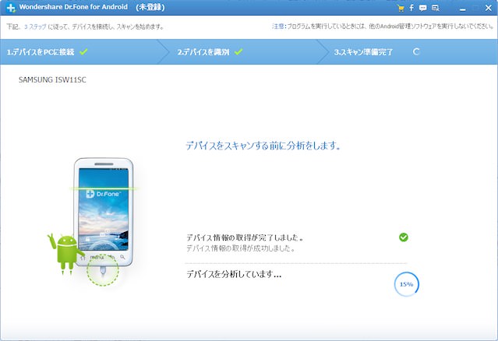The width and height of the screenshot is (498, 341).
Task: Click the loading spinner beside step 3
Action: 416,51
